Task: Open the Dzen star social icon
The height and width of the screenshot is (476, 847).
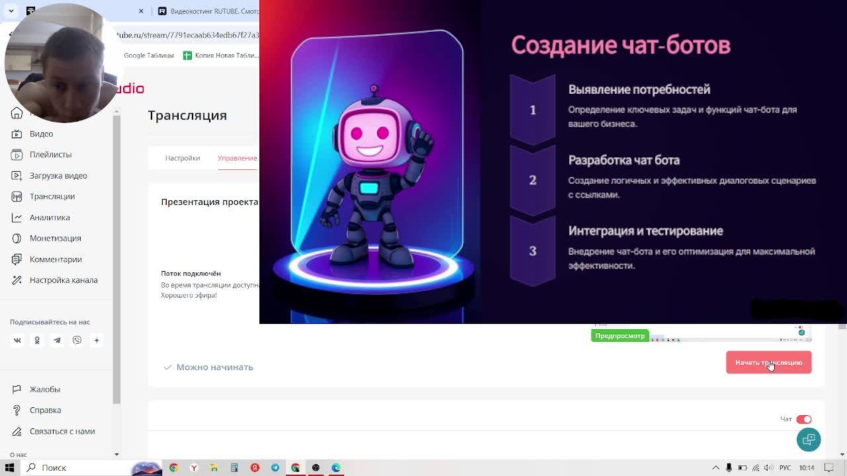Action: click(97, 340)
